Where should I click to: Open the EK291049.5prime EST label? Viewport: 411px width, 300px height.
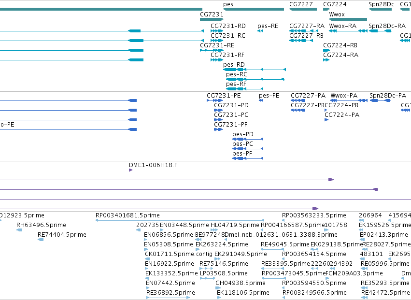click(241, 255)
